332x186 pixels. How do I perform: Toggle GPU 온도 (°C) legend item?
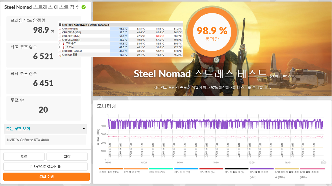click(x=186, y=171)
